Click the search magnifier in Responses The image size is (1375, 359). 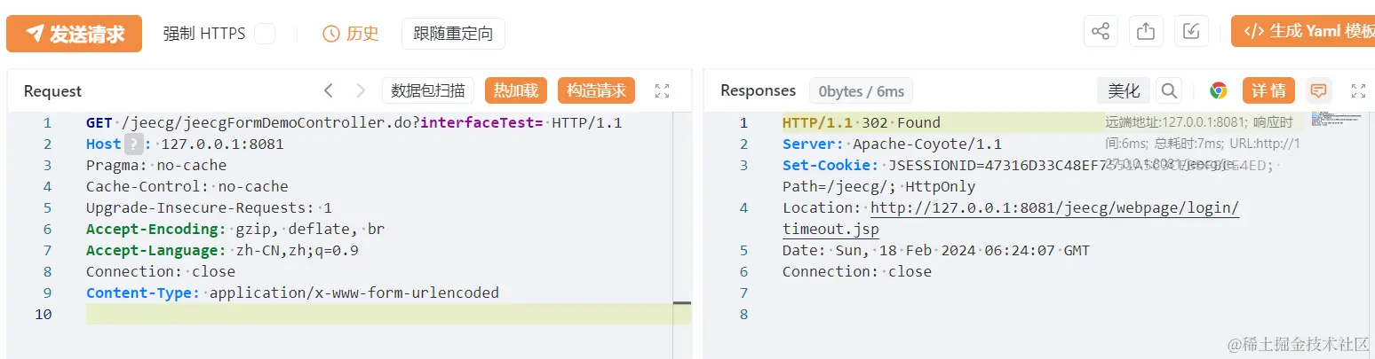pyautogui.click(x=1170, y=90)
